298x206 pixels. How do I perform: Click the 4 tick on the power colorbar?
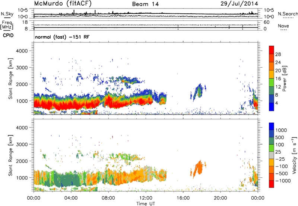coord(277,103)
